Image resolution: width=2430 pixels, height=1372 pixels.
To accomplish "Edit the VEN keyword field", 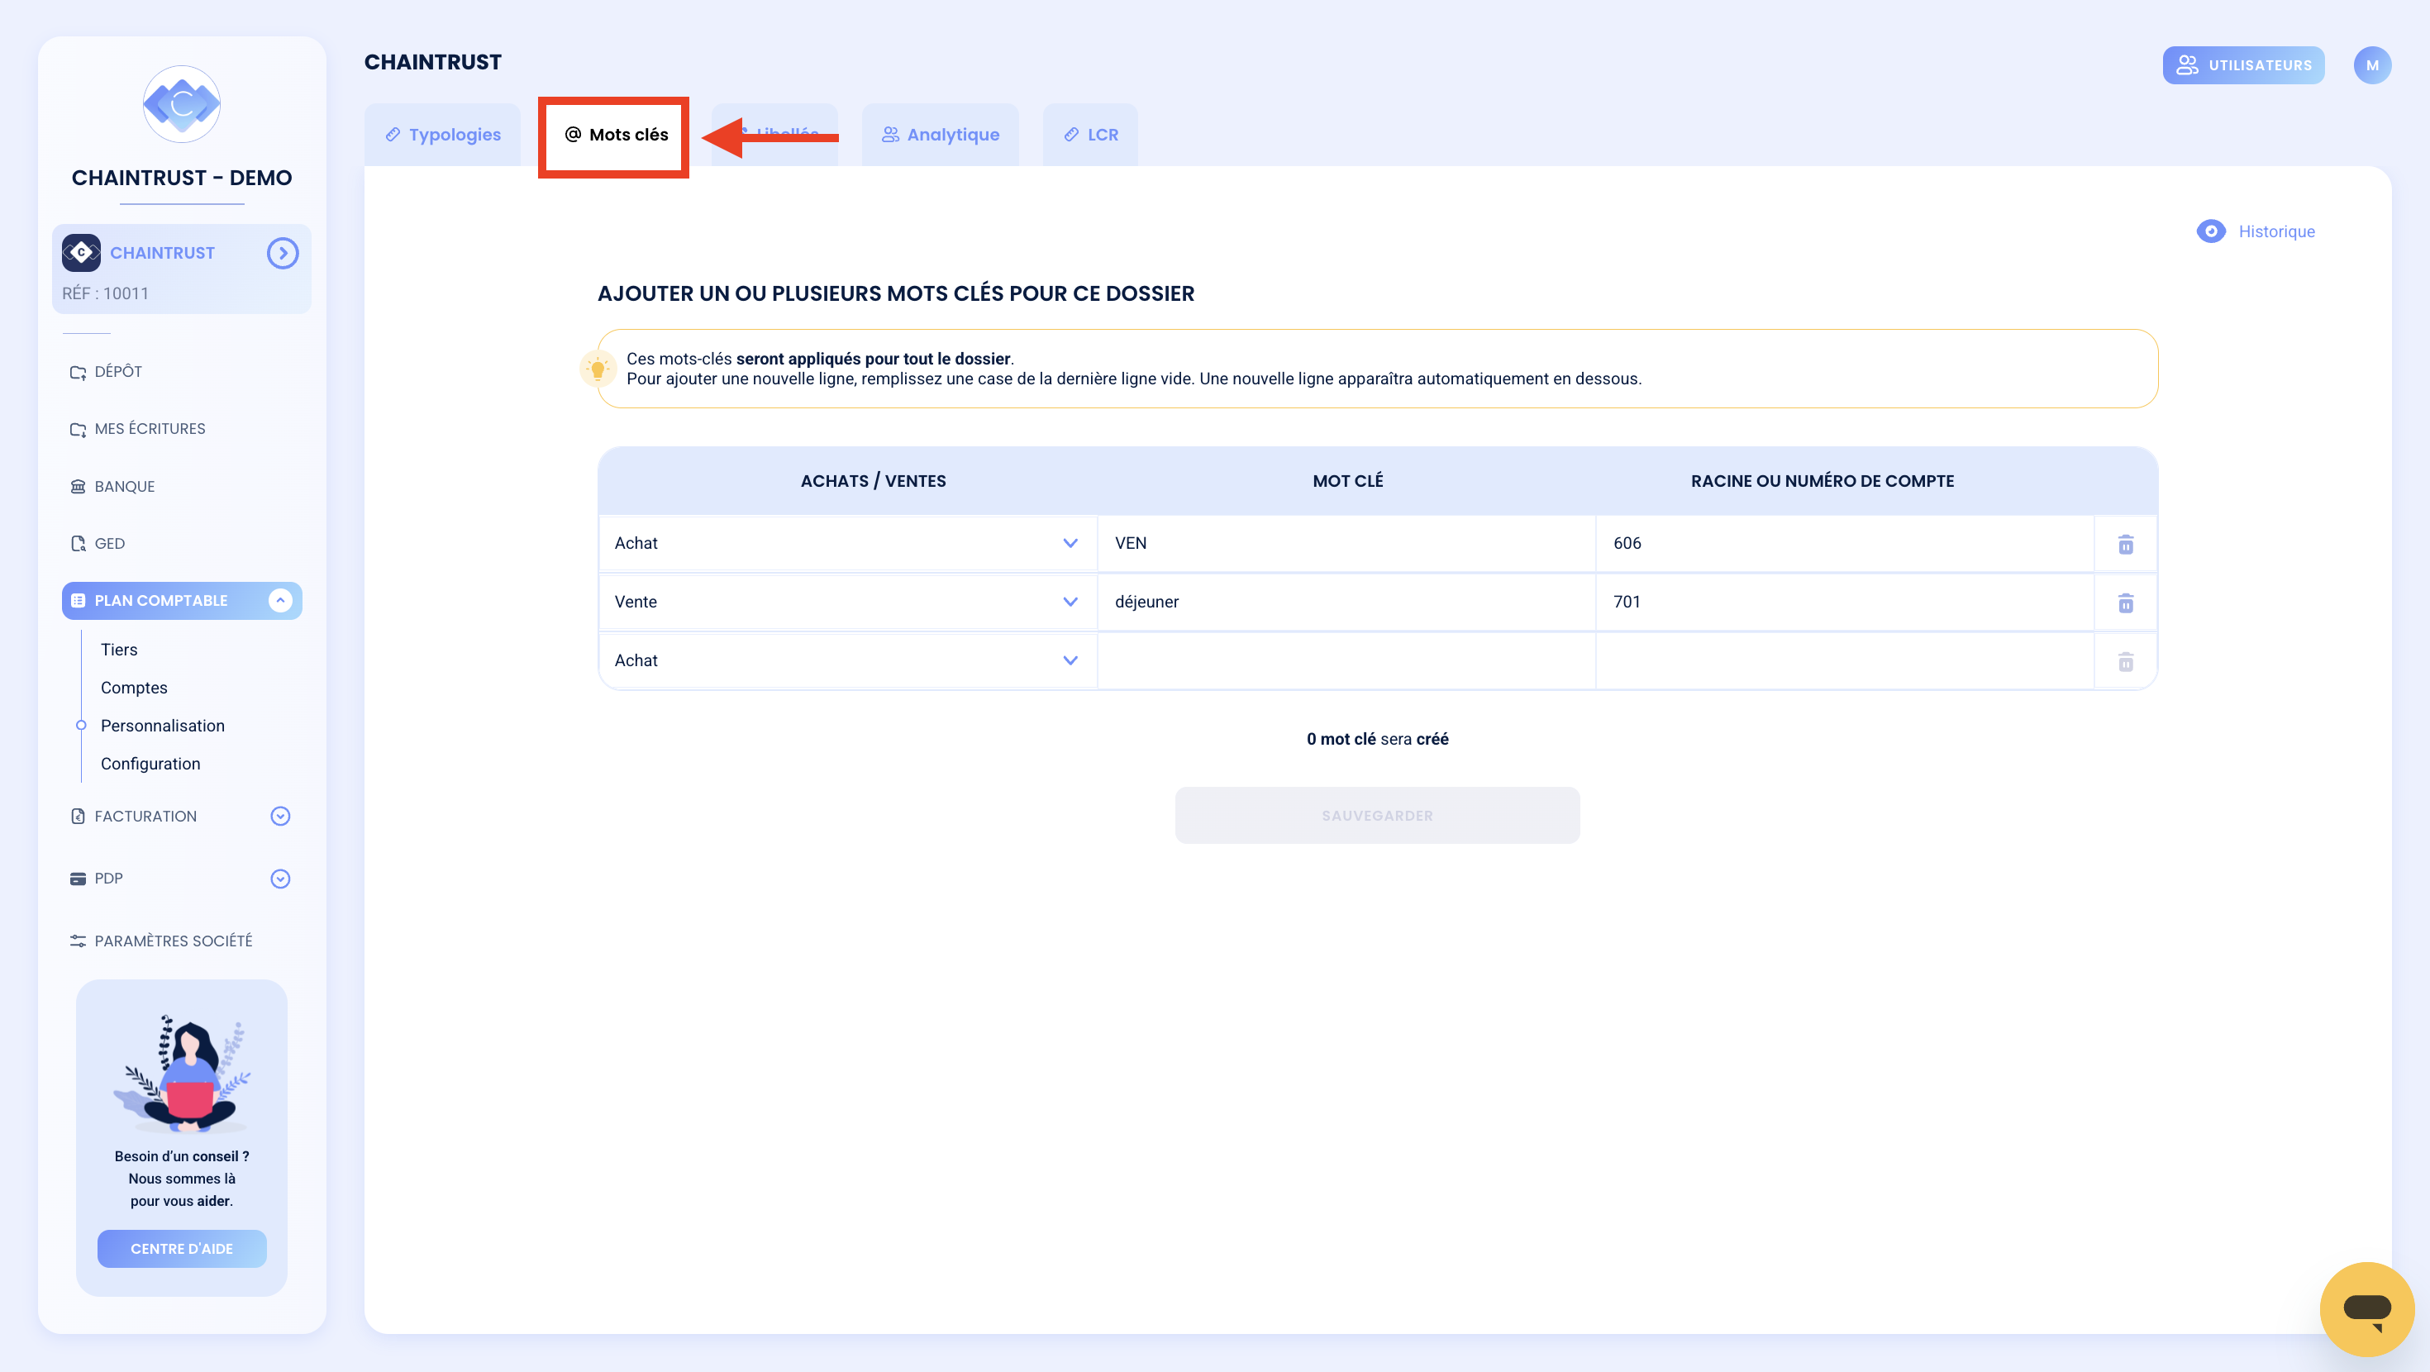I will [1346, 544].
